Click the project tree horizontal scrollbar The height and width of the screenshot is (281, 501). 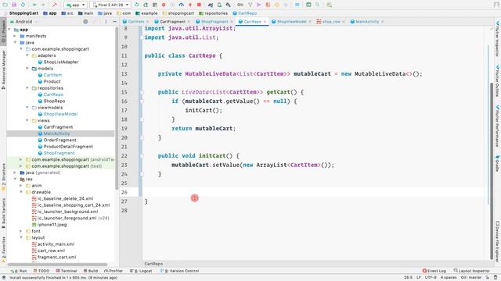(x=57, y=265)
